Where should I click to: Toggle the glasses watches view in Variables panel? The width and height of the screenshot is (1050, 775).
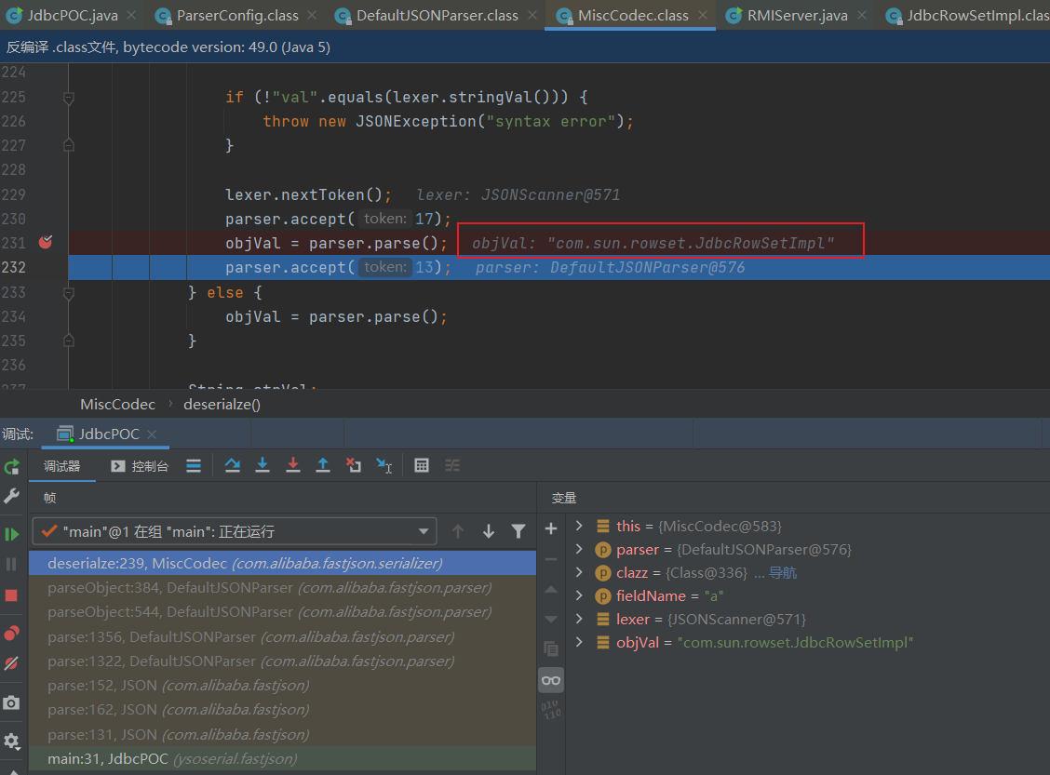click(x=551, y=680)
